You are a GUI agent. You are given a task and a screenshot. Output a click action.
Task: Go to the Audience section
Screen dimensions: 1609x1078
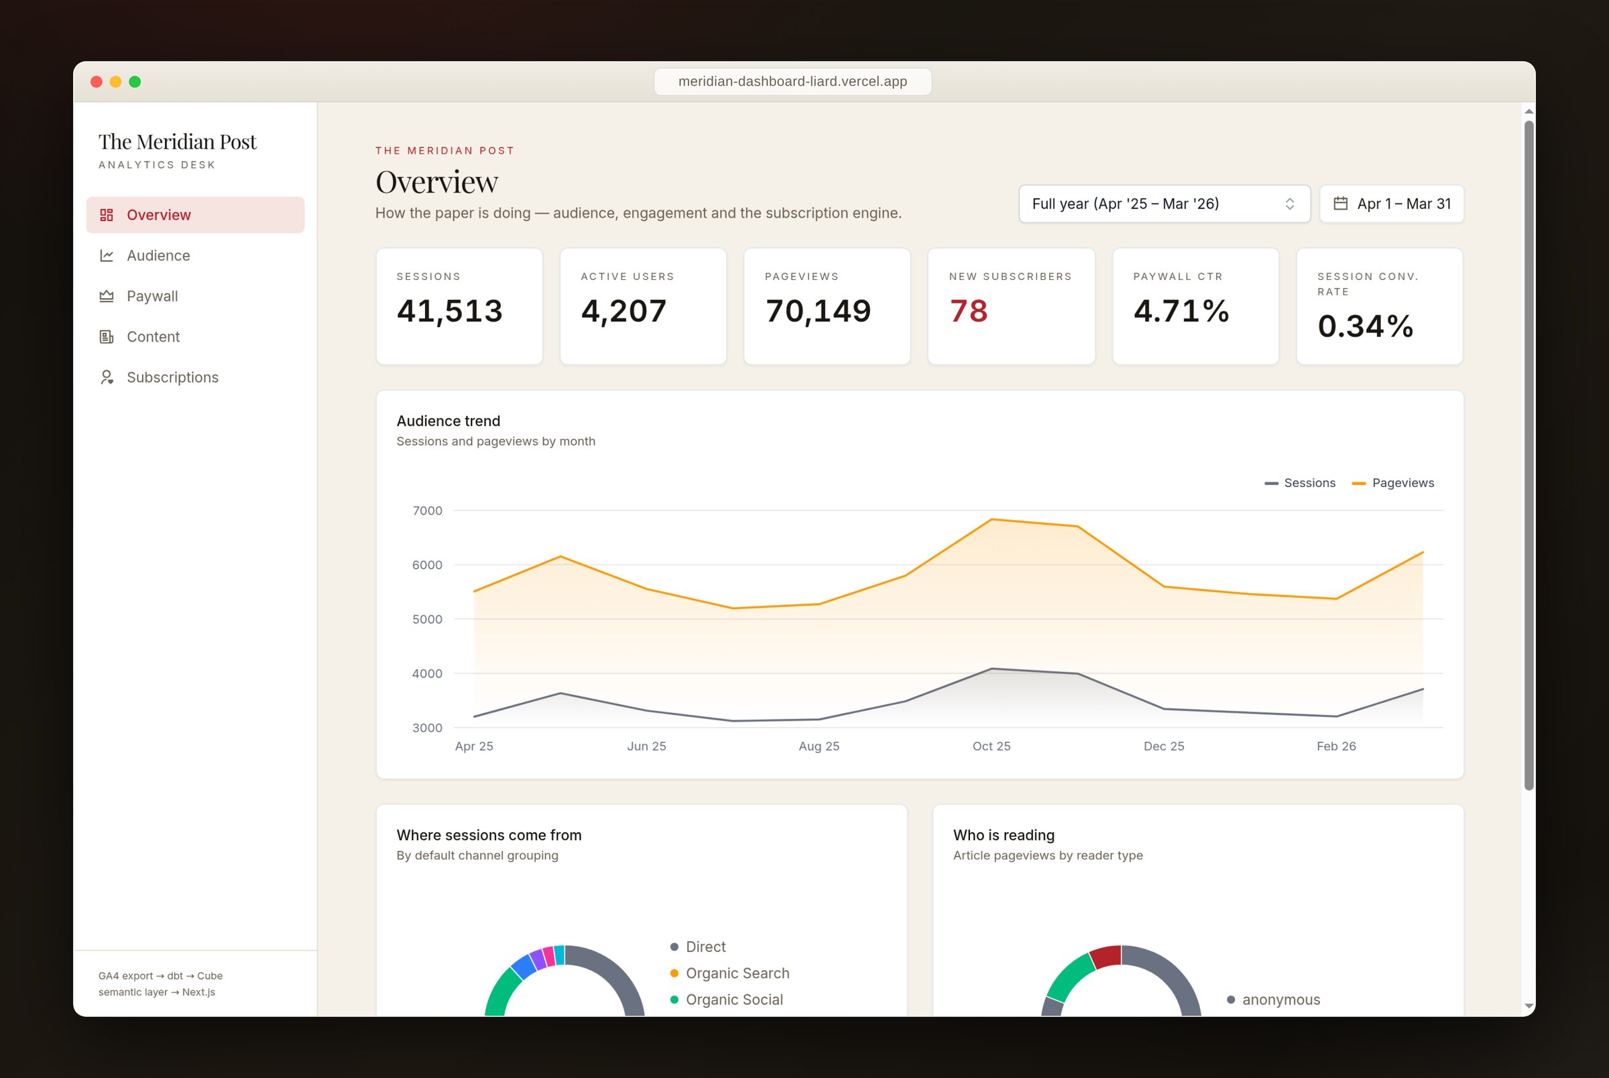tap(195, 256)
